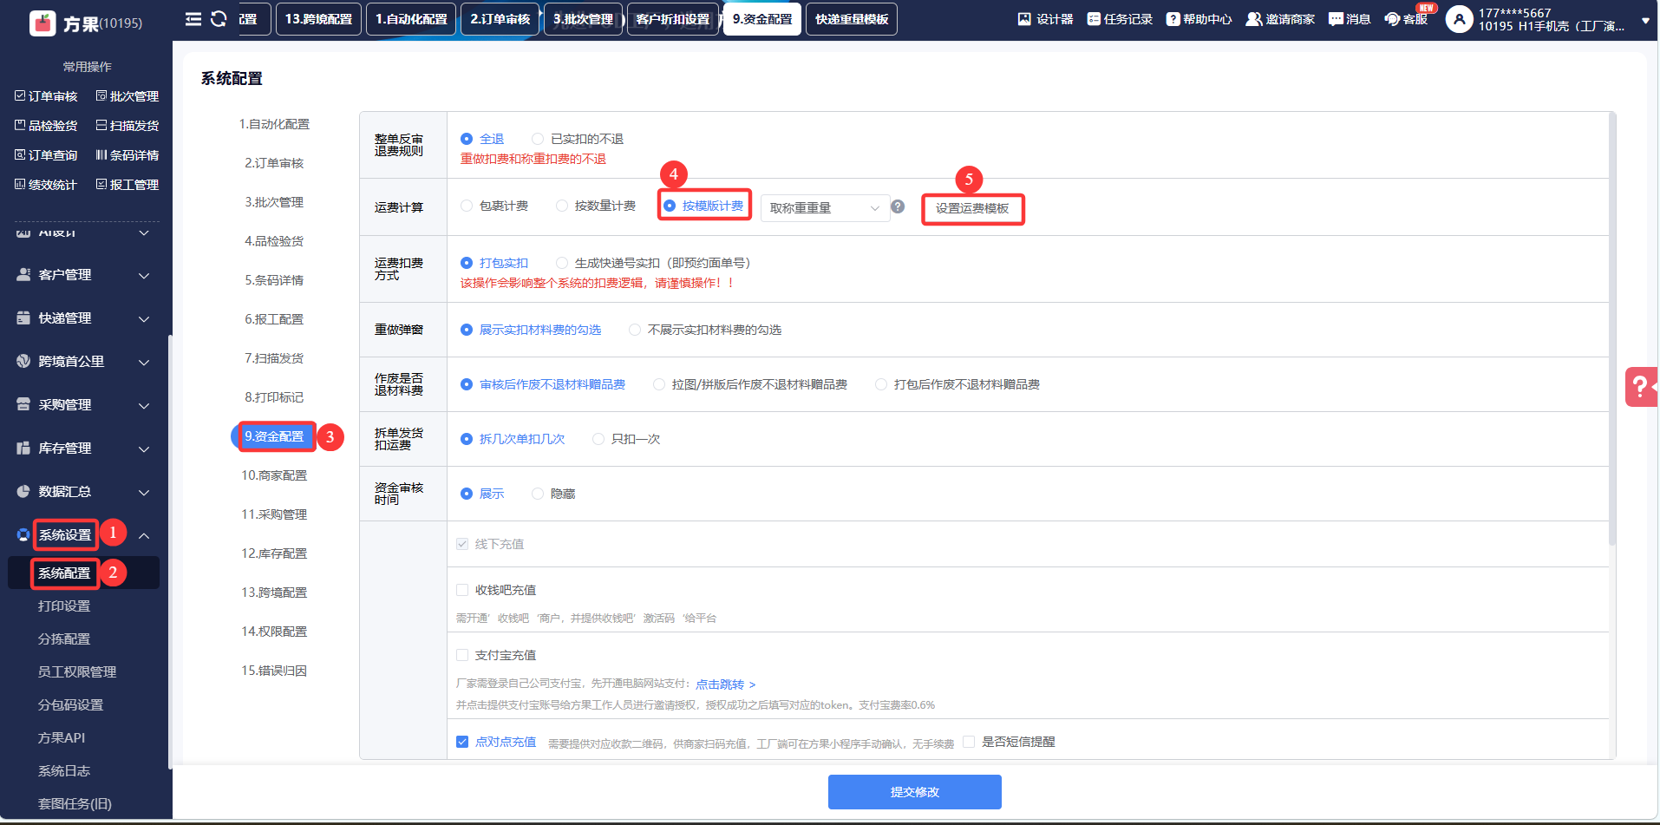Image resolution: width=1660 pixels, height=825 pixels.
Task: Click the settings panel vertical scrollbar
Action: tap(1612, 330)
